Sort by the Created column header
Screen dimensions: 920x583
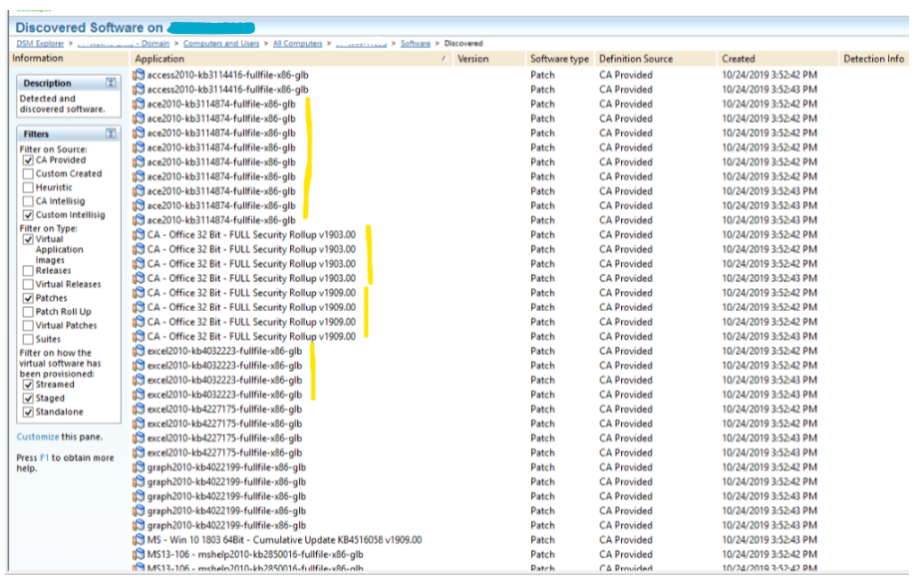click(739, 59)
